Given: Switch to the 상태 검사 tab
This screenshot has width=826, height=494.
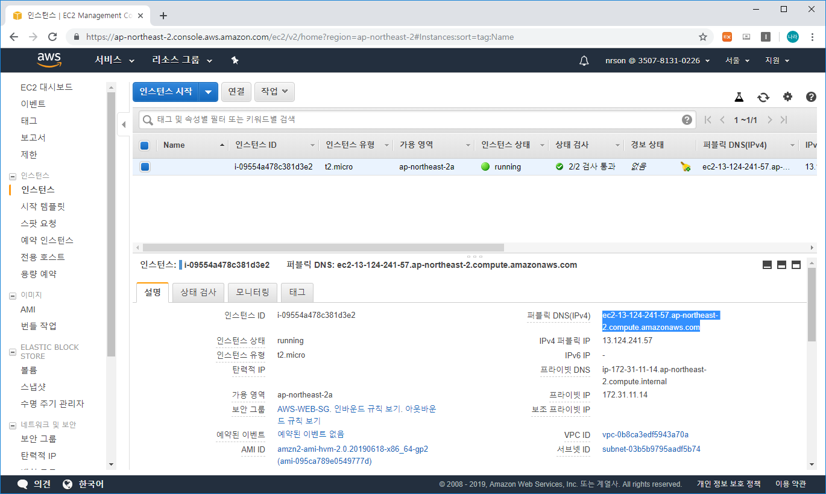Looking at the screenshot, I should pyautogui.click(x=198, y=293).
